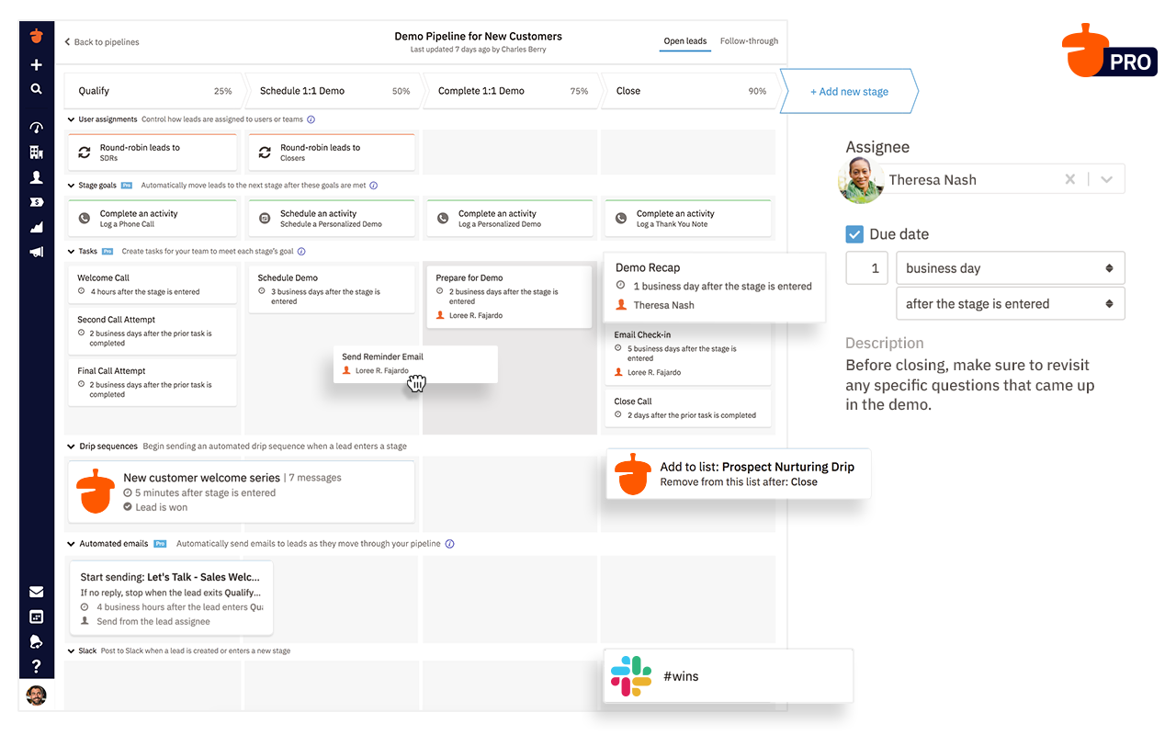This screenshot has width=1176, height=735.
Task: Click the Send Reminder Email card
Action: [415, 364]
